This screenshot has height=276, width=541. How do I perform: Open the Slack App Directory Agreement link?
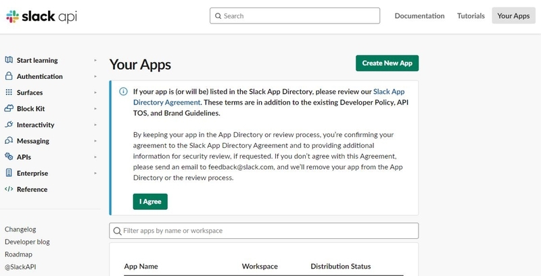pos(268,97)
